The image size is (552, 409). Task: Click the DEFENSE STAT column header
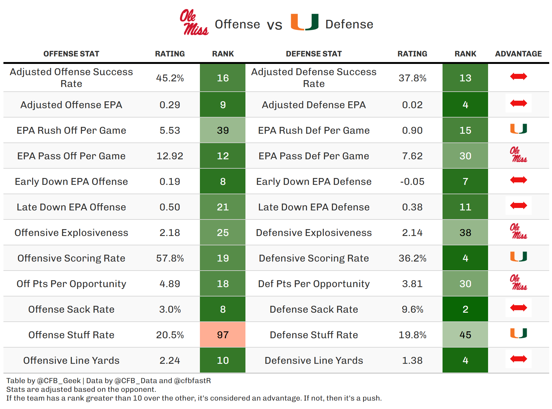[314, 54]
